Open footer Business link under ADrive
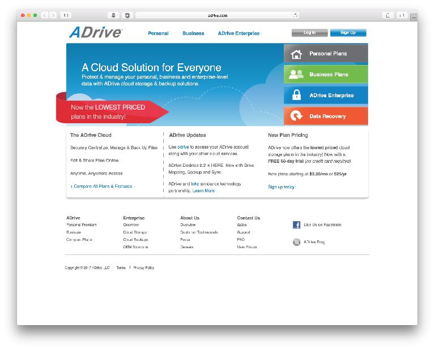The height and width of the screenshot is (350, 435). [74, 232]
